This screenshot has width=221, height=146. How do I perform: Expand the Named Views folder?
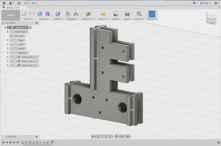pos(8,32)
